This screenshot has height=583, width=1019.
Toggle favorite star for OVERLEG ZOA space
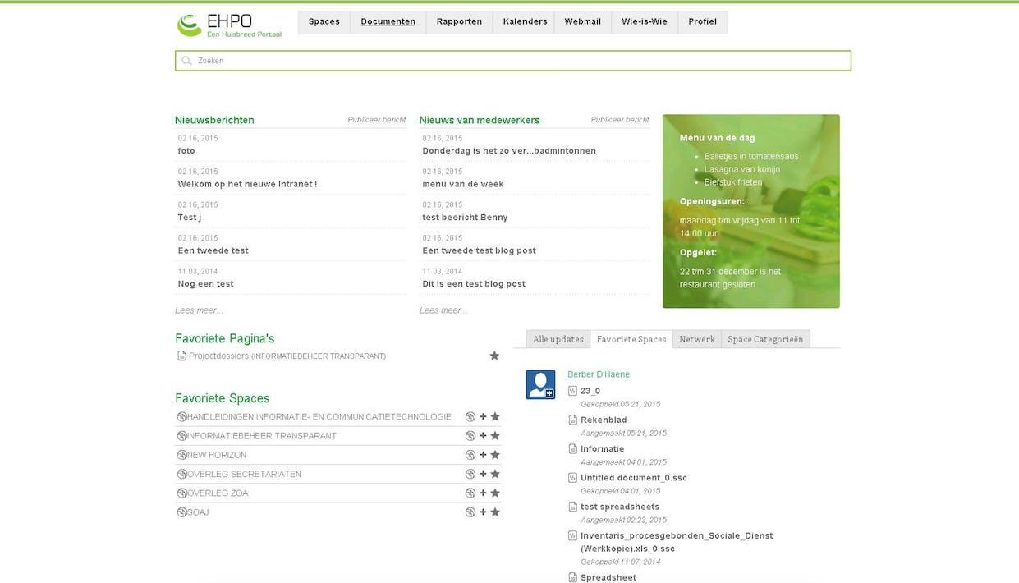coord(495,493)
